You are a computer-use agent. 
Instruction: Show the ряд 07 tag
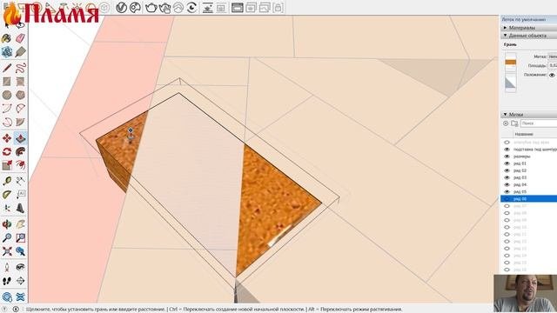pos(507,206)
